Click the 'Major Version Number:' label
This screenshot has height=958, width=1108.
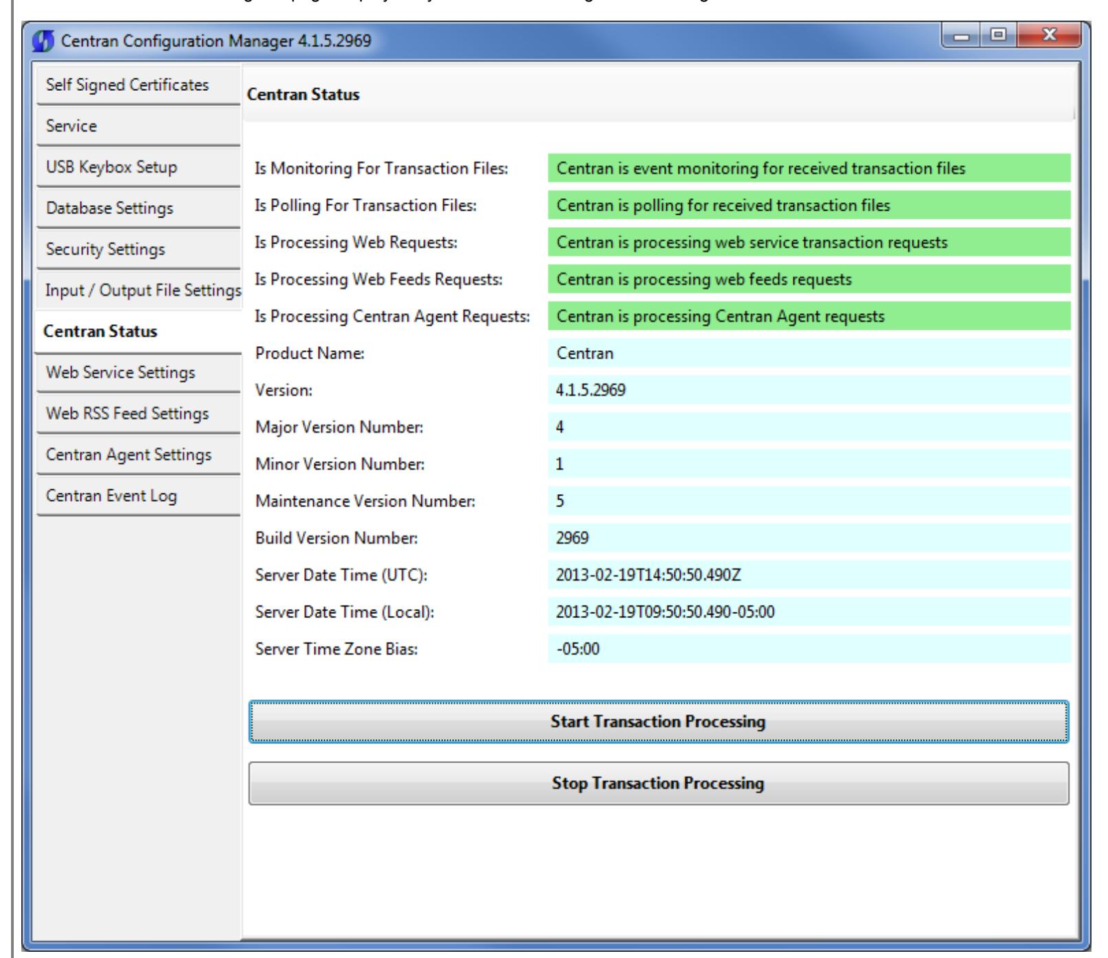(339, 427)
